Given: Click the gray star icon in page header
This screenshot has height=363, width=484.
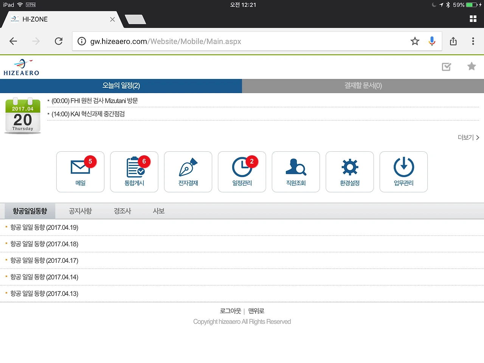Looking at the screenshot, I should [472, 66].
